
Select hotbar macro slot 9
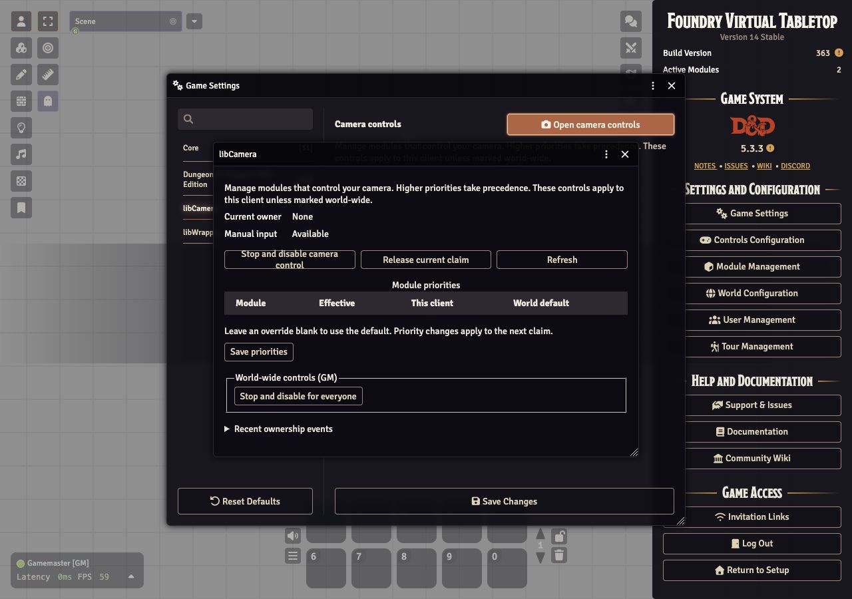pyautogui.click(x=462, y=568)
